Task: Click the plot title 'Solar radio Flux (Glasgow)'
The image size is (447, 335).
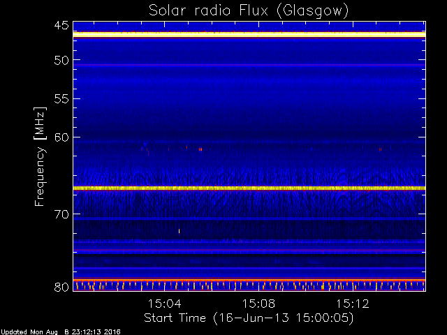Action: point(249,11)
